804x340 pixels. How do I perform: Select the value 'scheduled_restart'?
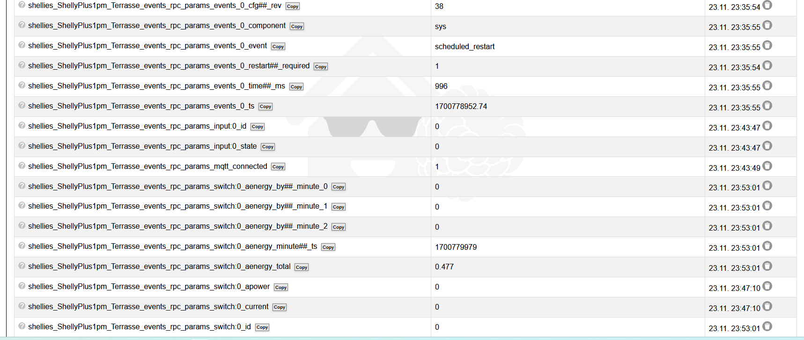(465, 47)
